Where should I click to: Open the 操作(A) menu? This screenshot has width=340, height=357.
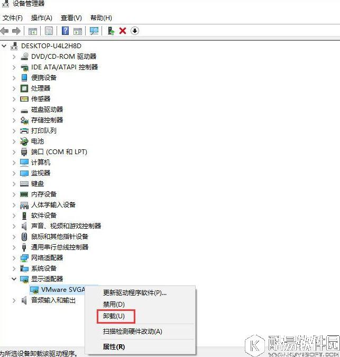(42, 18)
